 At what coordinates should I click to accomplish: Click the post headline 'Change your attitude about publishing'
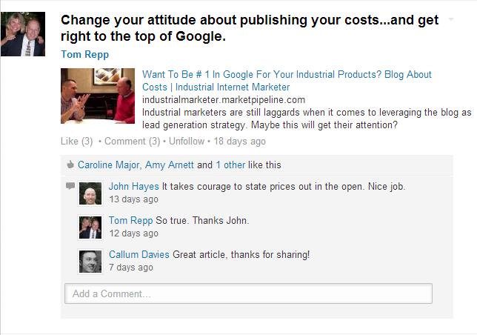tap(250, 28)
